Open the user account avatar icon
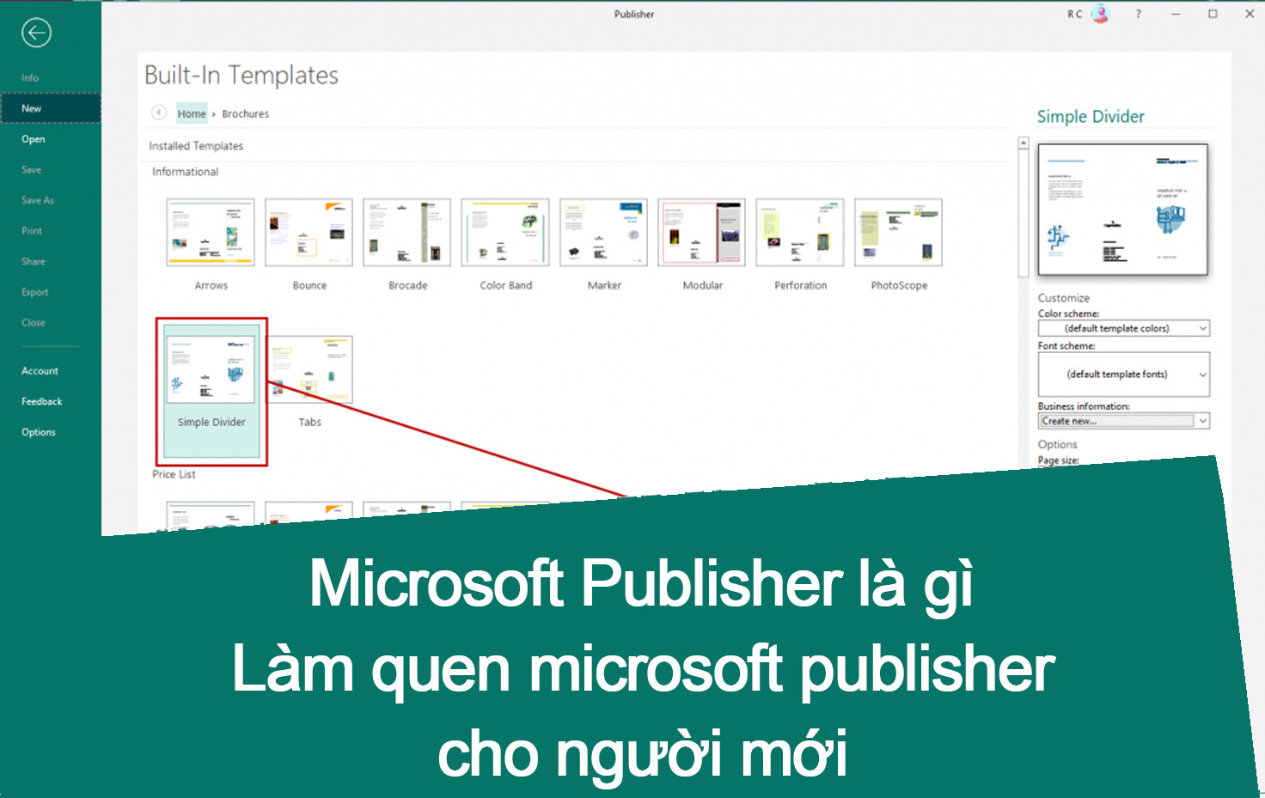 [1100, 14]
